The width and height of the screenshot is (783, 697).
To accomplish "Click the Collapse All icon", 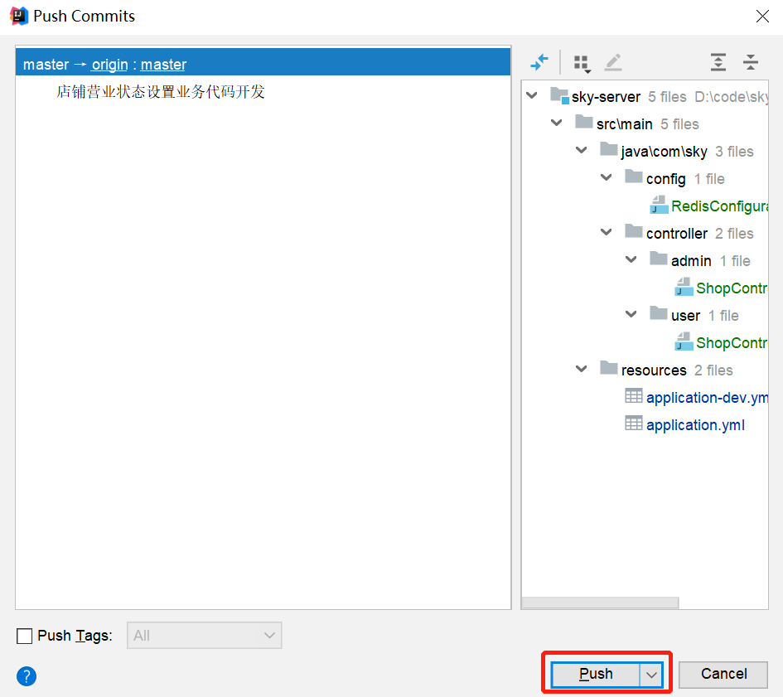I will (751, 62).
